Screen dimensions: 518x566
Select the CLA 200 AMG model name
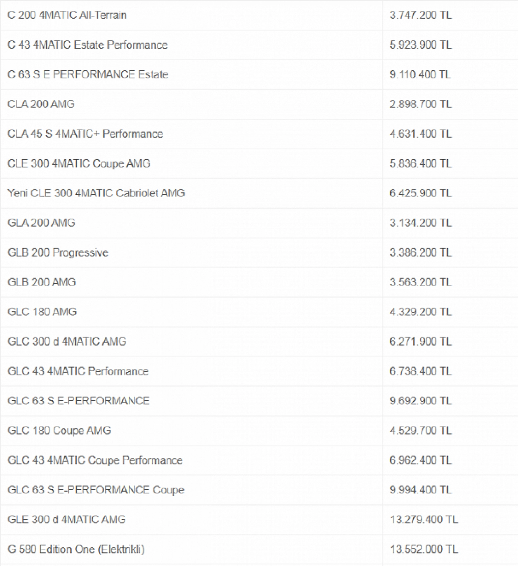click(41, 104)
